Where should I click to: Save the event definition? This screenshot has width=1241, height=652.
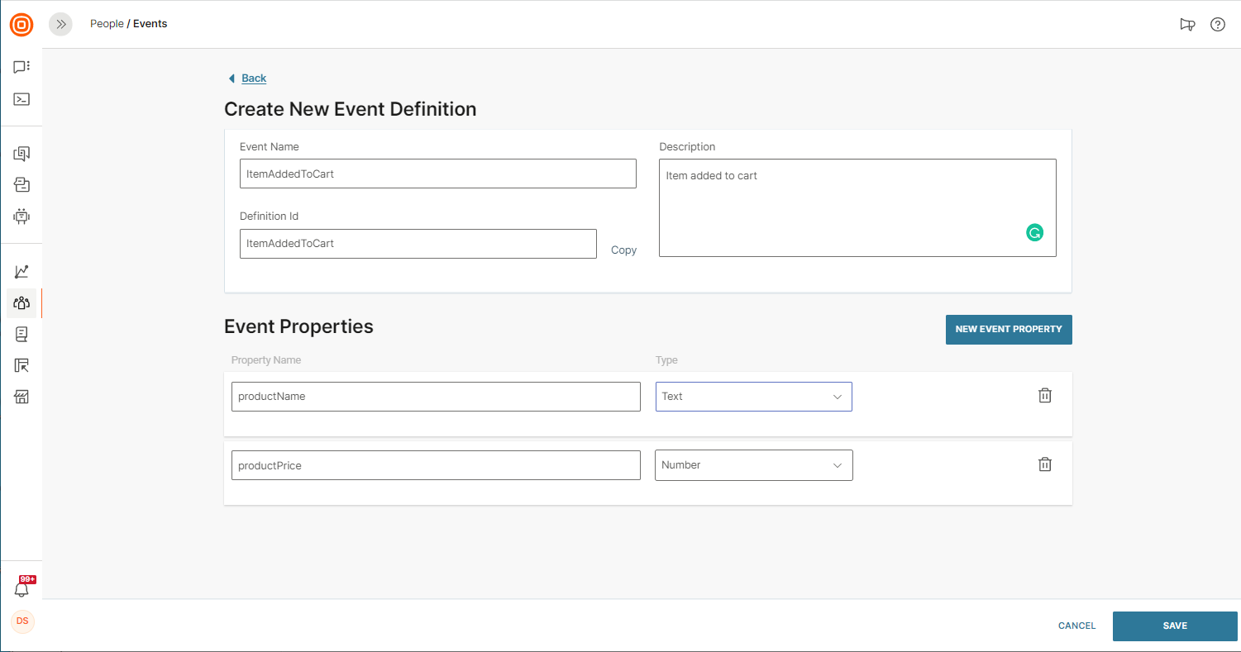(x=1174, y=626)
